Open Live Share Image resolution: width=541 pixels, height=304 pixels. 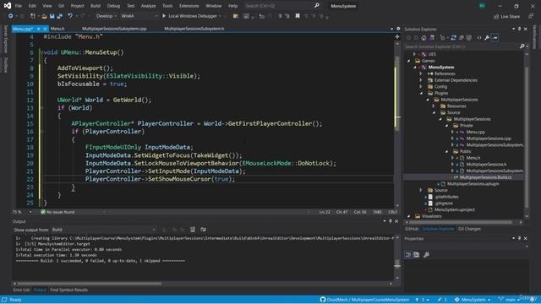pyautogui.click(x=506, y=16)
